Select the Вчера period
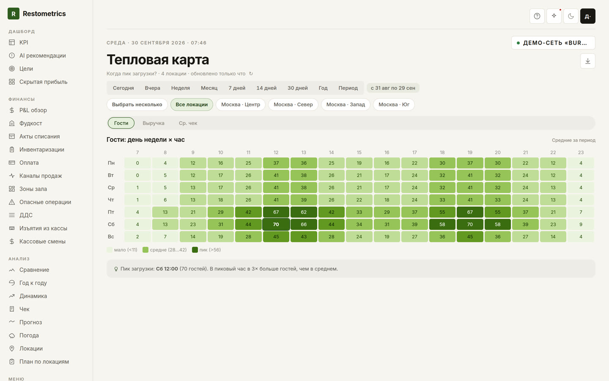Image resolution: width=609 pixels, height=381 pixels. coord(152,88)
